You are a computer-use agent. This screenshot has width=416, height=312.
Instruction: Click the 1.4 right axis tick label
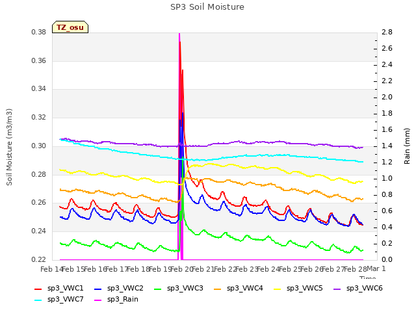pos(387,146)
